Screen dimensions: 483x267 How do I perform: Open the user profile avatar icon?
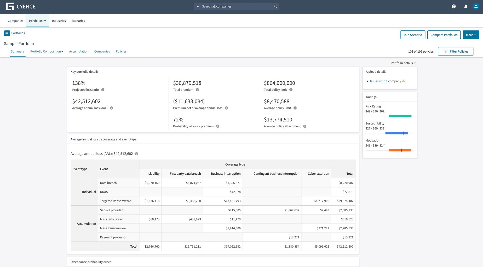476,6
